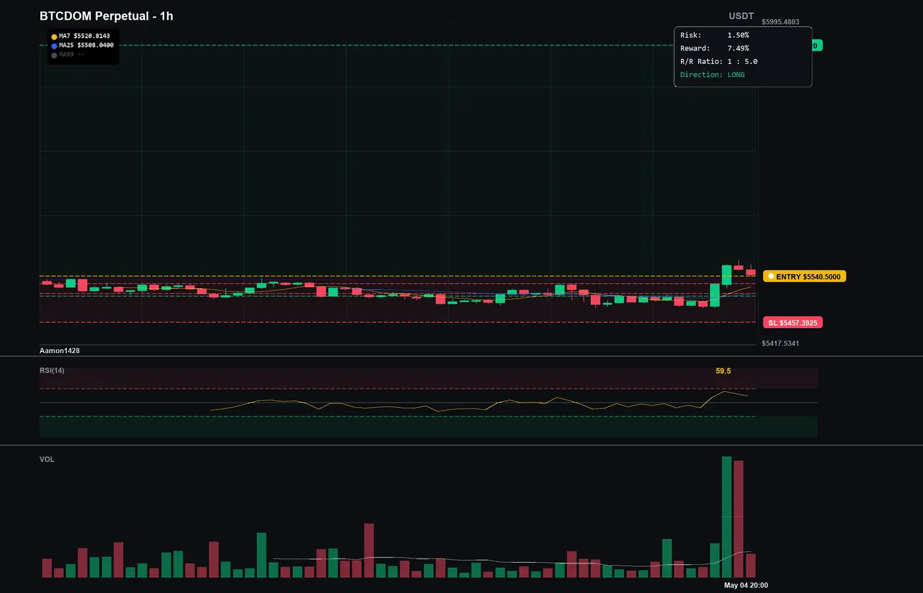Screen dimensions: 923x593
Task: Click the orange MA7 legend dot
Action: 54,37
